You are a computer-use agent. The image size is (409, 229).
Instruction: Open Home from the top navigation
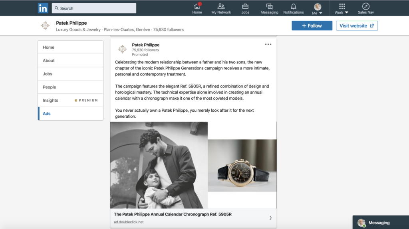[197, 8]
